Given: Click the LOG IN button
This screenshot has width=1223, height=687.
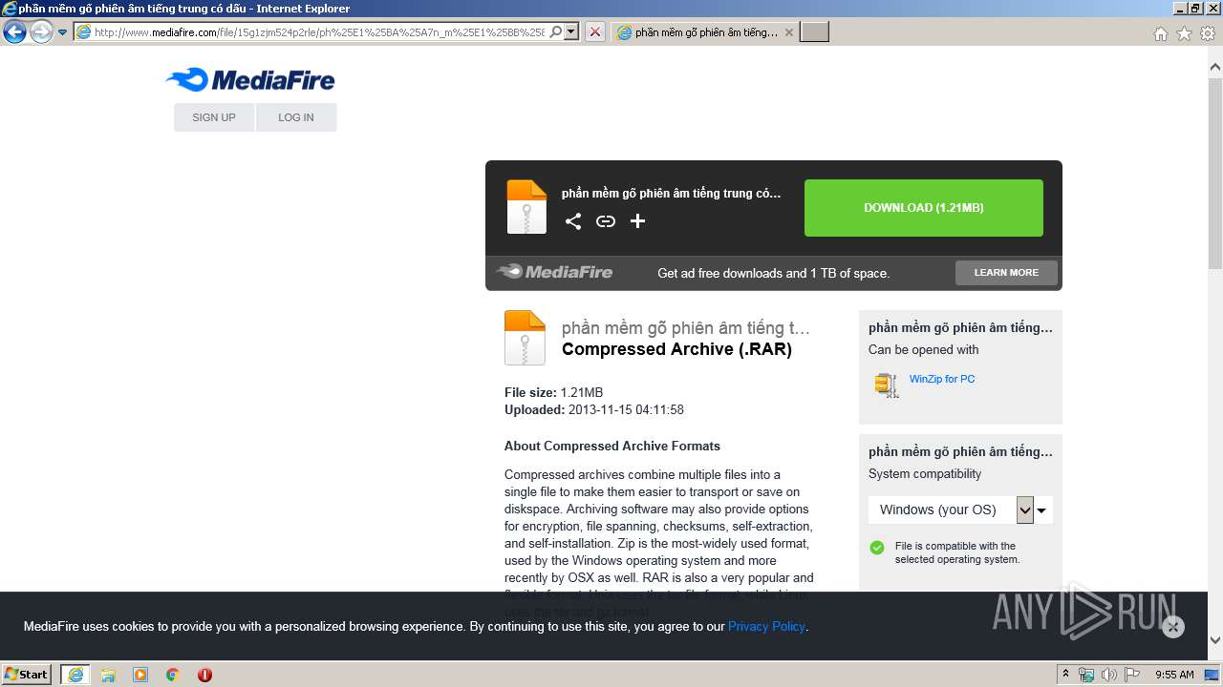Looking at the screenshot, I should coord(296,117).
